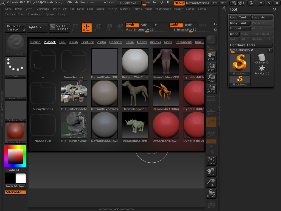Viewport: 281px width, 211px height.
Task: Expand the Lightbox Tools section
Action: point(251,45)
